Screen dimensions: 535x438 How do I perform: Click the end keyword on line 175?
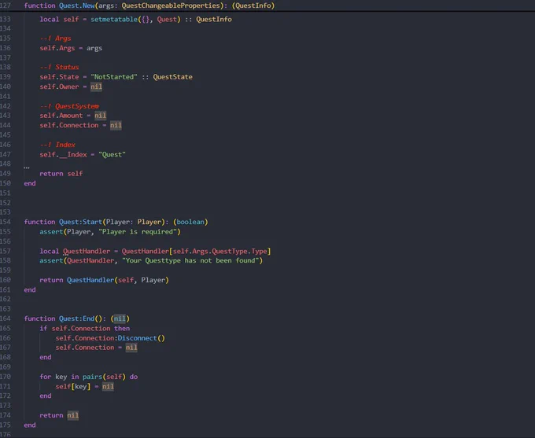(x=30, y=425)
